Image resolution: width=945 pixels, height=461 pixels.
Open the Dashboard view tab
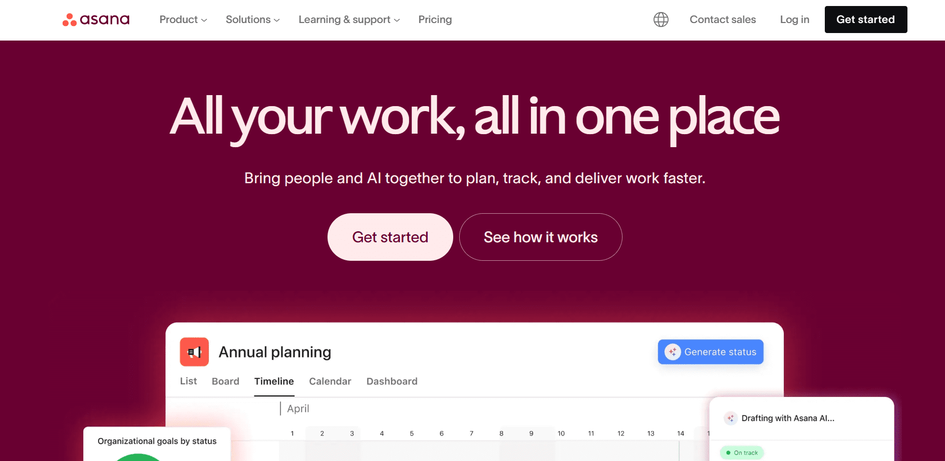(392, 381)
